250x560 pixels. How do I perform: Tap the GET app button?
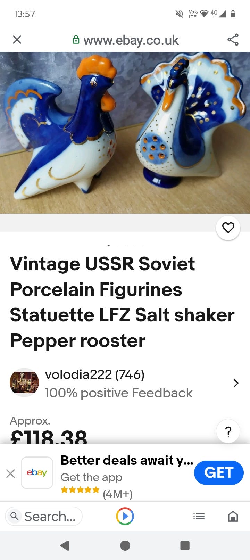(219, 472)
